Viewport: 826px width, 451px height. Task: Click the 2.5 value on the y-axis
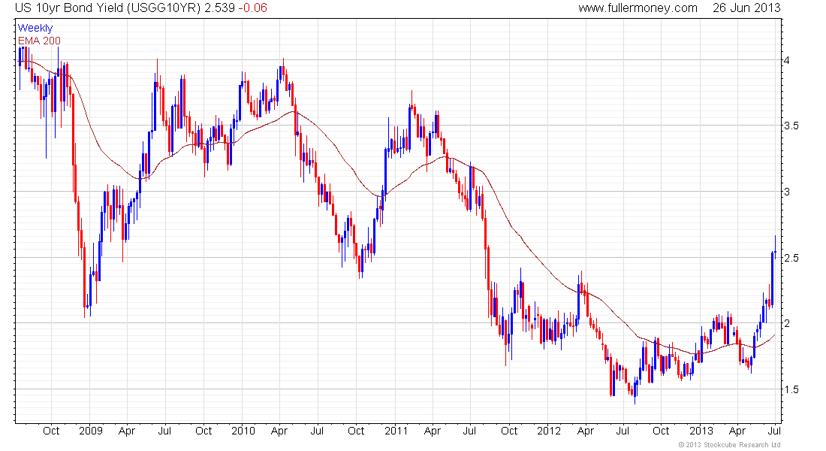click(x=791, y=257)
